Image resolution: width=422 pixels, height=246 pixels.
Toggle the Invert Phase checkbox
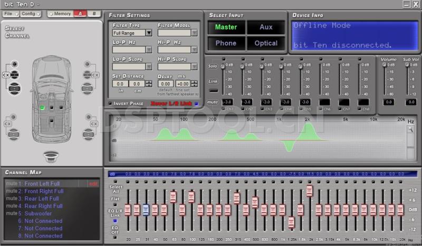(110, 103)
